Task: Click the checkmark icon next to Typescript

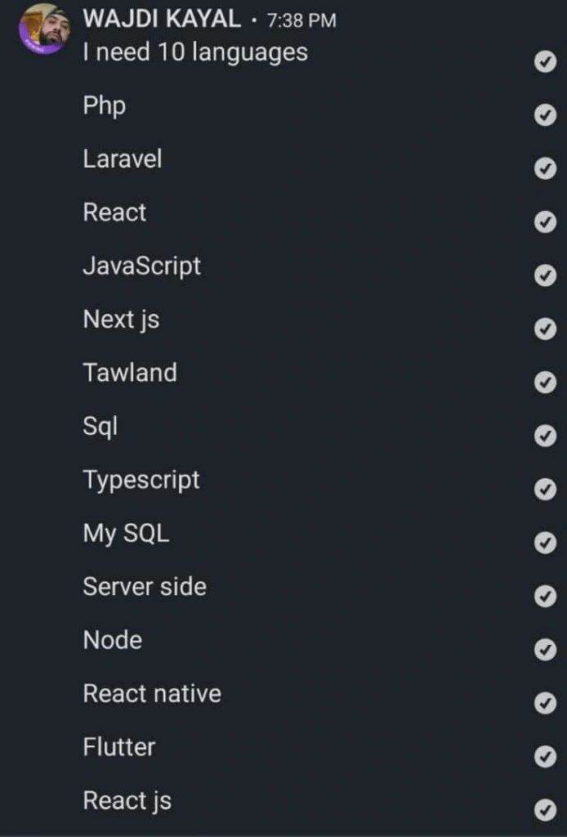Action: click(x=545, y=489)
